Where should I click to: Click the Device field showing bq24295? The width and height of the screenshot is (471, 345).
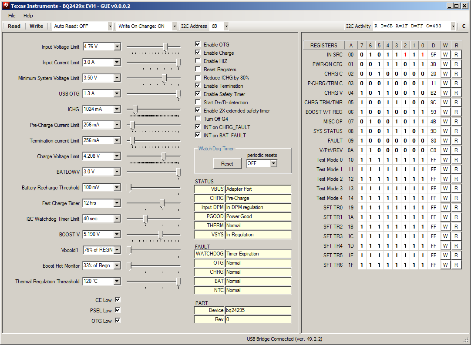click(x=258, y=310)
